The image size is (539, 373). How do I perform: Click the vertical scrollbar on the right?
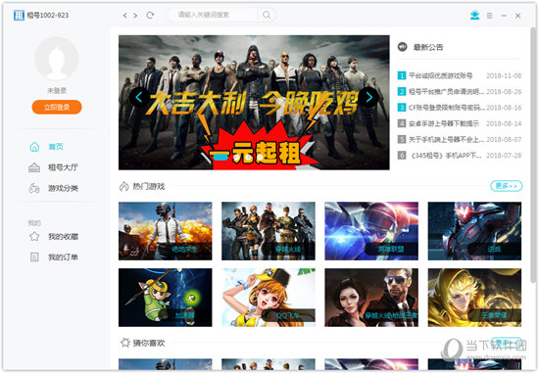(x=533, y=151)
